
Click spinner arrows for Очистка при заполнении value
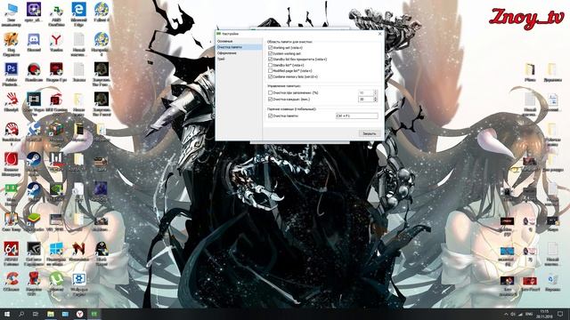(x=376, y=92)
